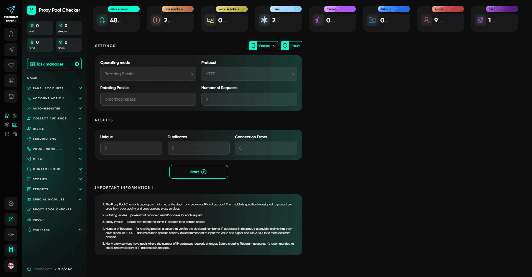Click the equalizer sliders icon in left rail
Screen dimensions: 532x277
(11, 250)
